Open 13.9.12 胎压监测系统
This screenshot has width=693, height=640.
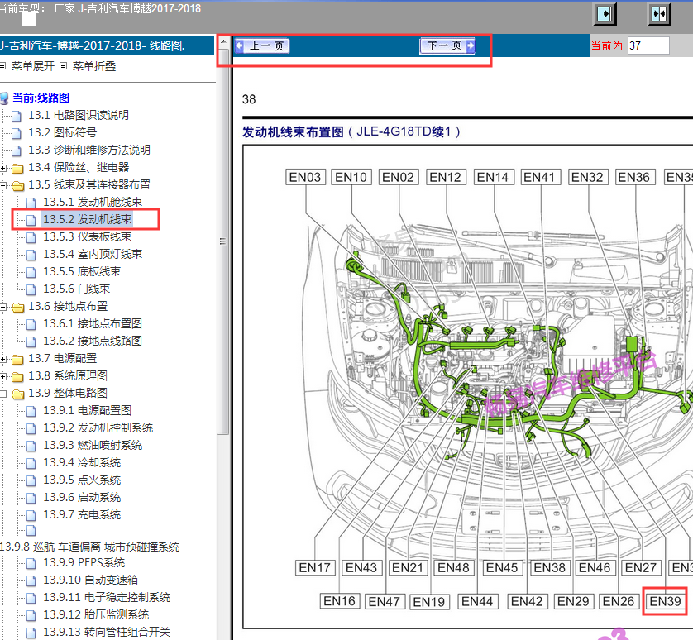point(96,615)
